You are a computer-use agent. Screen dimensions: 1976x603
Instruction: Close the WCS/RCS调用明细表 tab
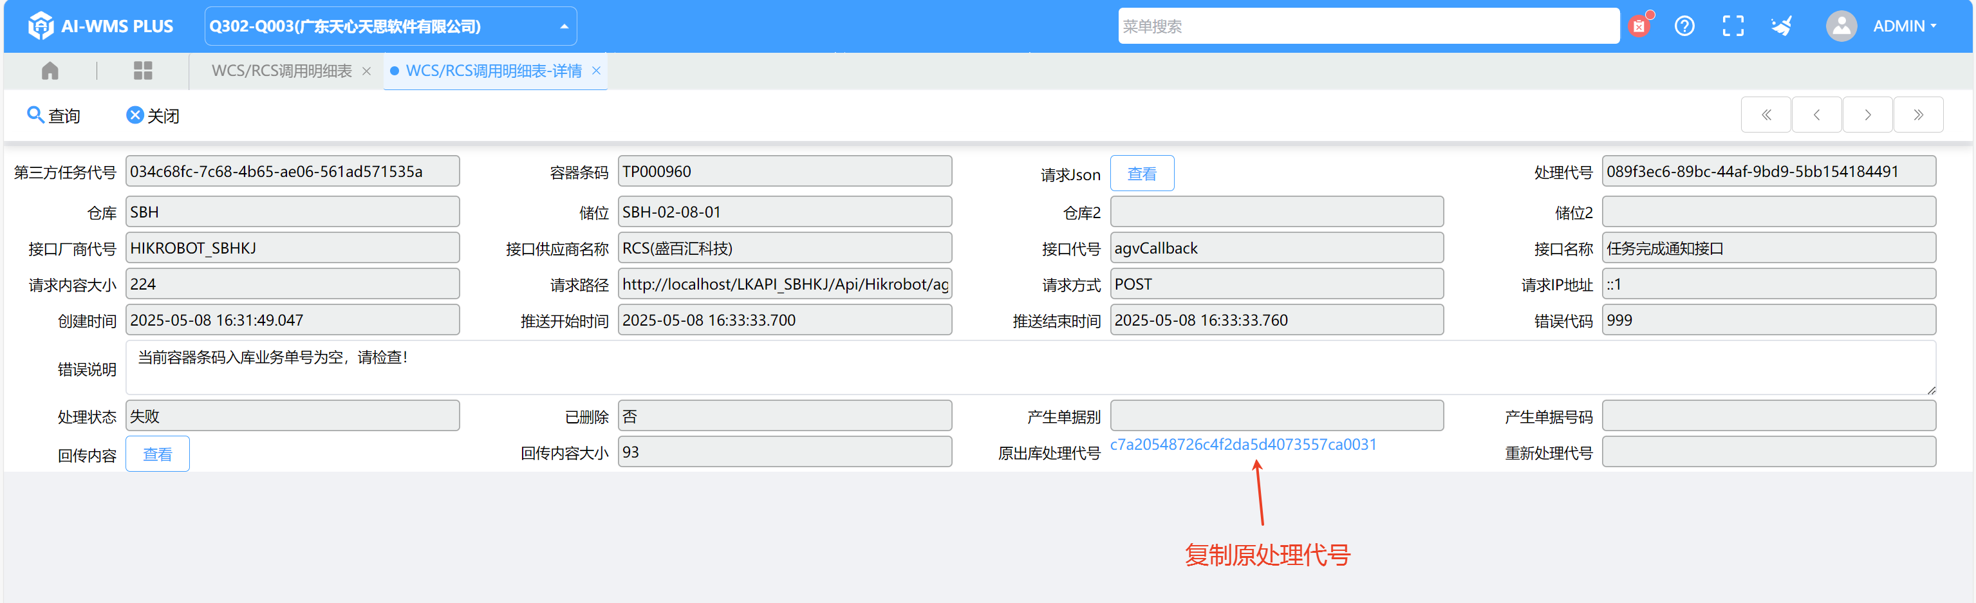tap(367, 71)
